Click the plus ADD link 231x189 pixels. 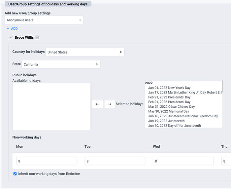point(12,28)
